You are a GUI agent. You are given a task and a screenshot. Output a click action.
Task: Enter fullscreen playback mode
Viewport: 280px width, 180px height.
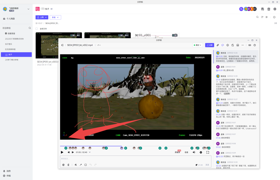(208, 152)
